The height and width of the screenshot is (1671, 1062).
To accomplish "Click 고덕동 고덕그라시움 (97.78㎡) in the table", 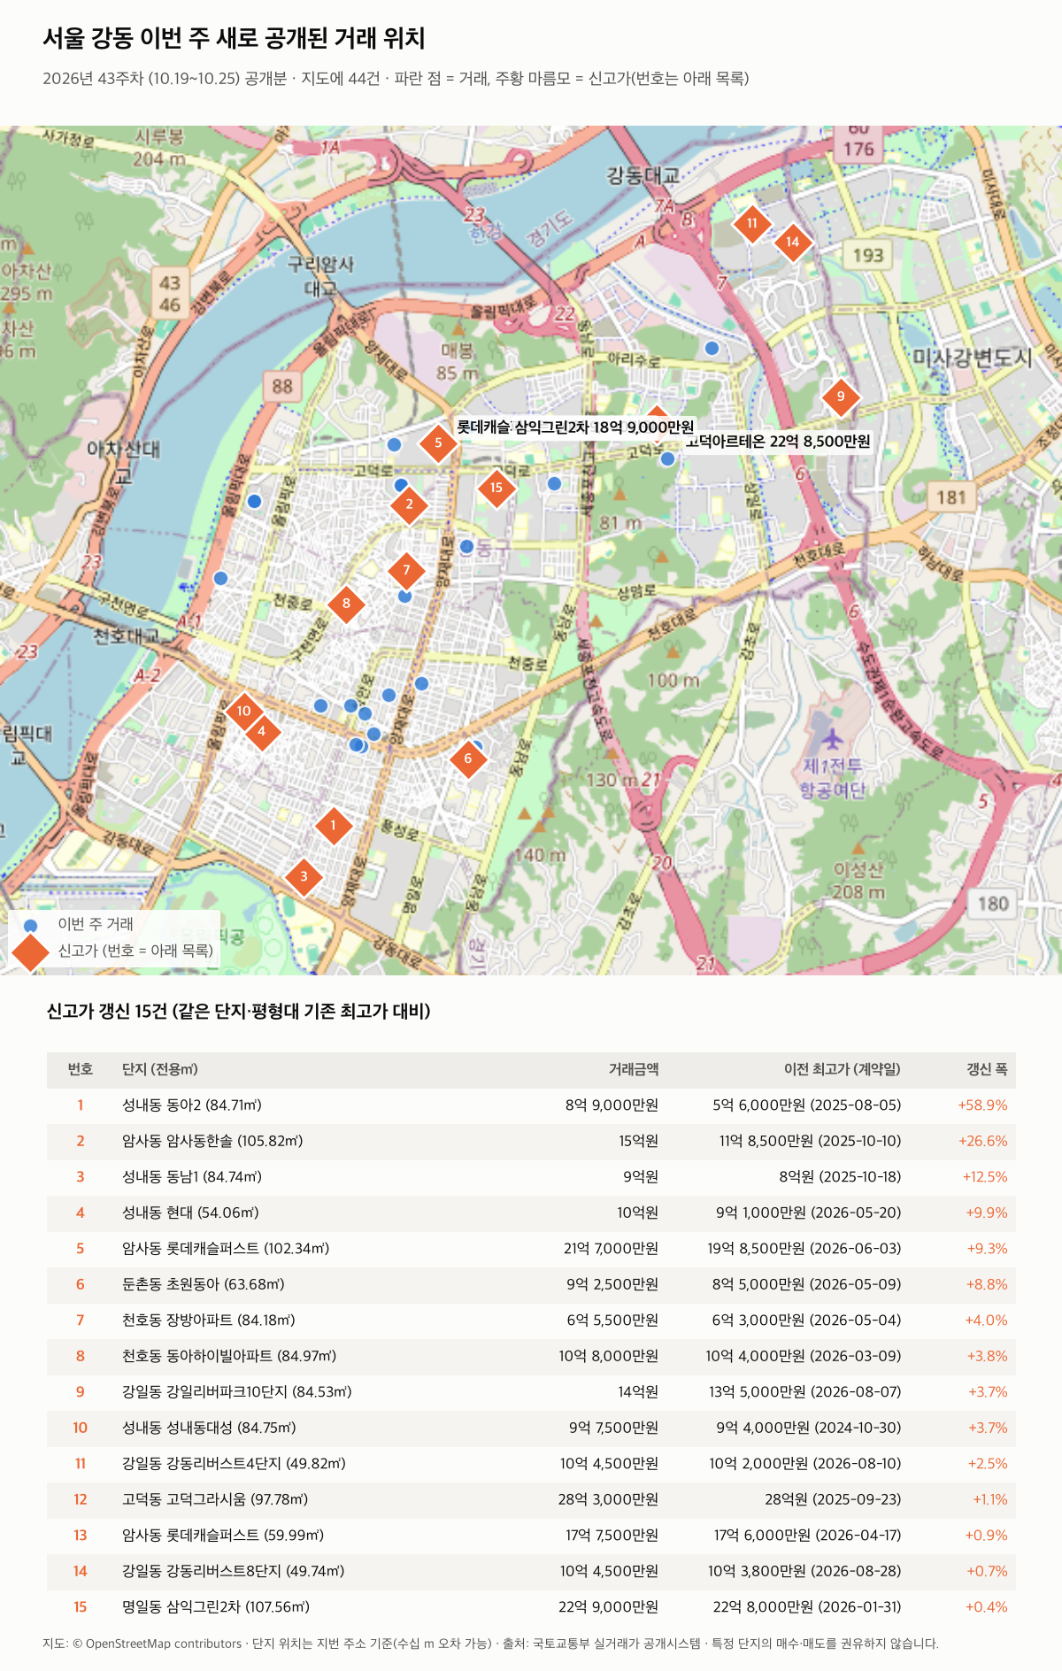I will (x=215, y=1499).
